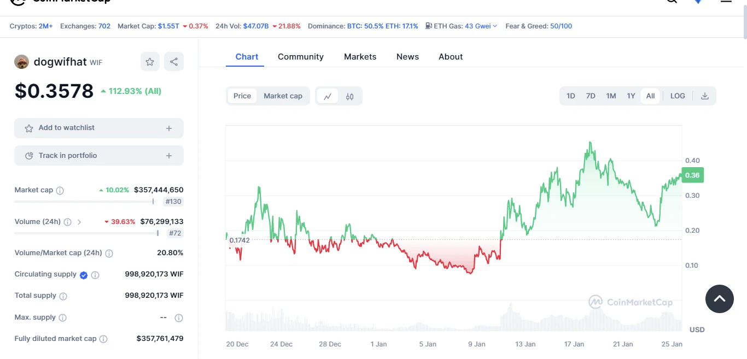Switch to line chart view
Screen dimensions: 747x359
328,96
